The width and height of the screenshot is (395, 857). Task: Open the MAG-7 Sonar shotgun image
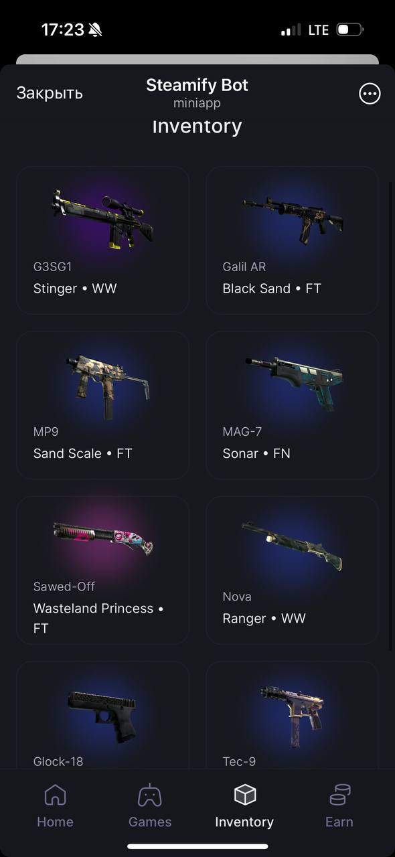point(295,383)
